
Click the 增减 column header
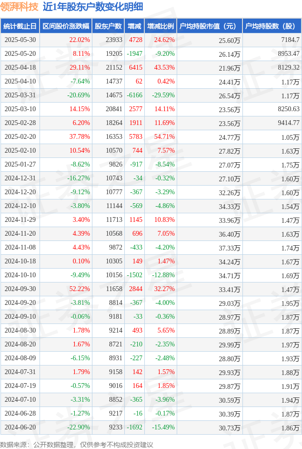coord(134,26)
